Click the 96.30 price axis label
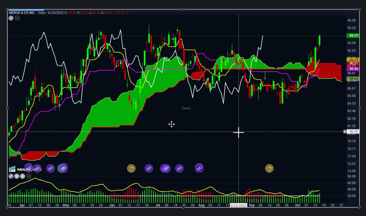Image resolution: width=366 pixels, height=216 pixels. pos(352,20)
